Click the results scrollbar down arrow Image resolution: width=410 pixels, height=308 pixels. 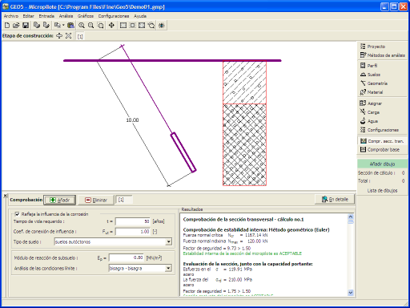point(351,293)
